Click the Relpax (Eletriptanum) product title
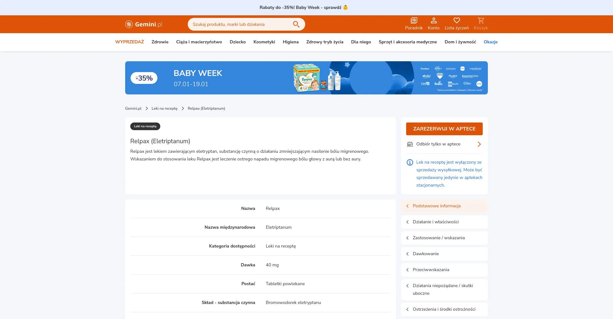The height and width of the screenshot is (319, 613). (160, 141)
